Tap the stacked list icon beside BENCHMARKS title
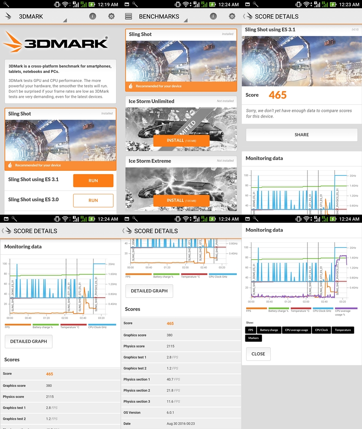This screenshot has height=429, width=362. 129,16
